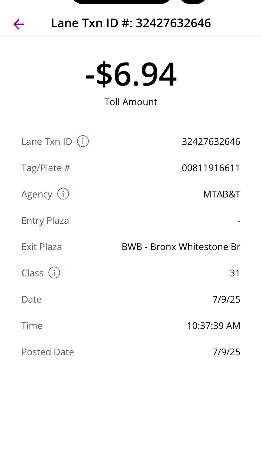Click the header title Lane Txn ID #
The width and height of the screenshot is (262, 462).
tap(131, 23)
